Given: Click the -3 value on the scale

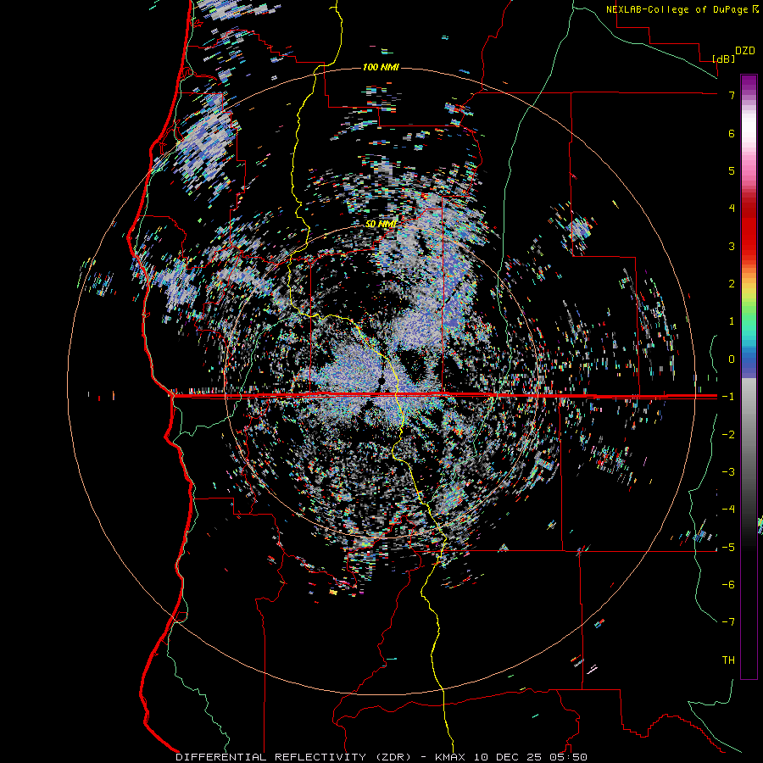Looking at the screenshot, I should tap(728, 472).
